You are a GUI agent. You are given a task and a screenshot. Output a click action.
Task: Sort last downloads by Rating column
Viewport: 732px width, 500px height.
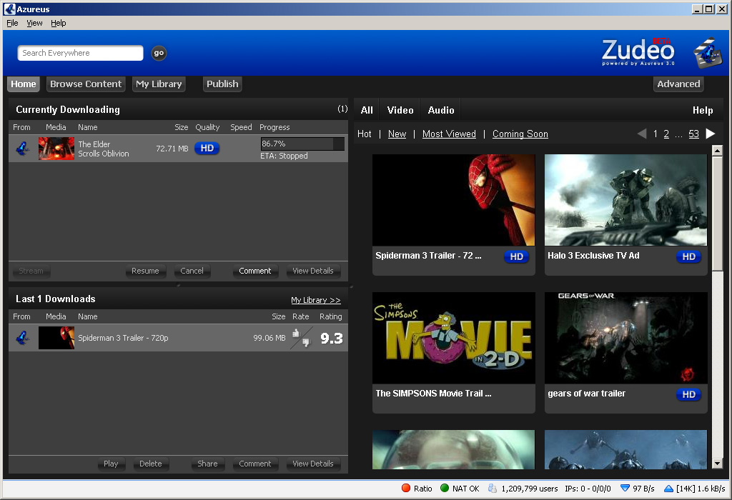click(330, 316)
